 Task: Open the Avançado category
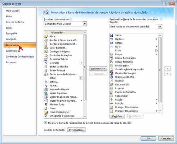pos(11,39)
